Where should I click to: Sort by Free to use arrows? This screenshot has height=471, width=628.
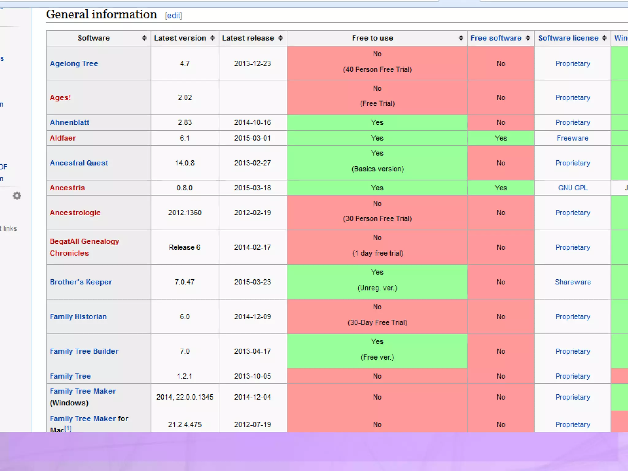(461, 38)
